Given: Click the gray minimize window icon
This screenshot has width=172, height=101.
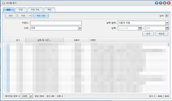Looking at the screenshot, I should (161, 3).
